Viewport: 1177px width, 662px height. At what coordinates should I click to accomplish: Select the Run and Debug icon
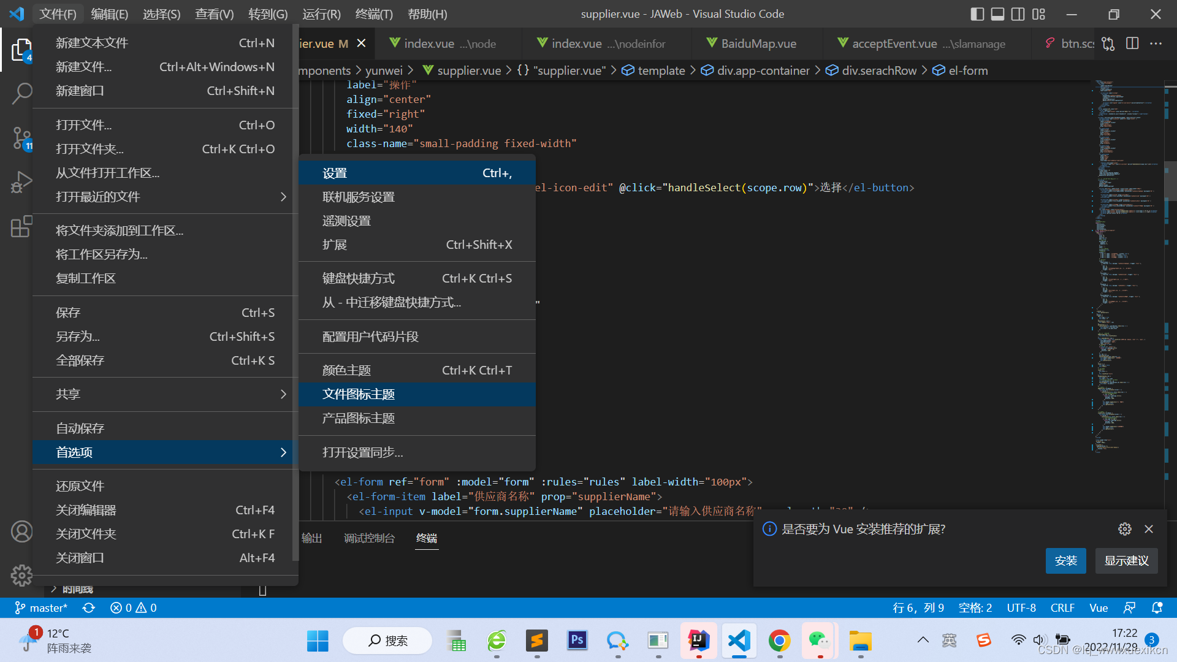click(x=22, y=181)
